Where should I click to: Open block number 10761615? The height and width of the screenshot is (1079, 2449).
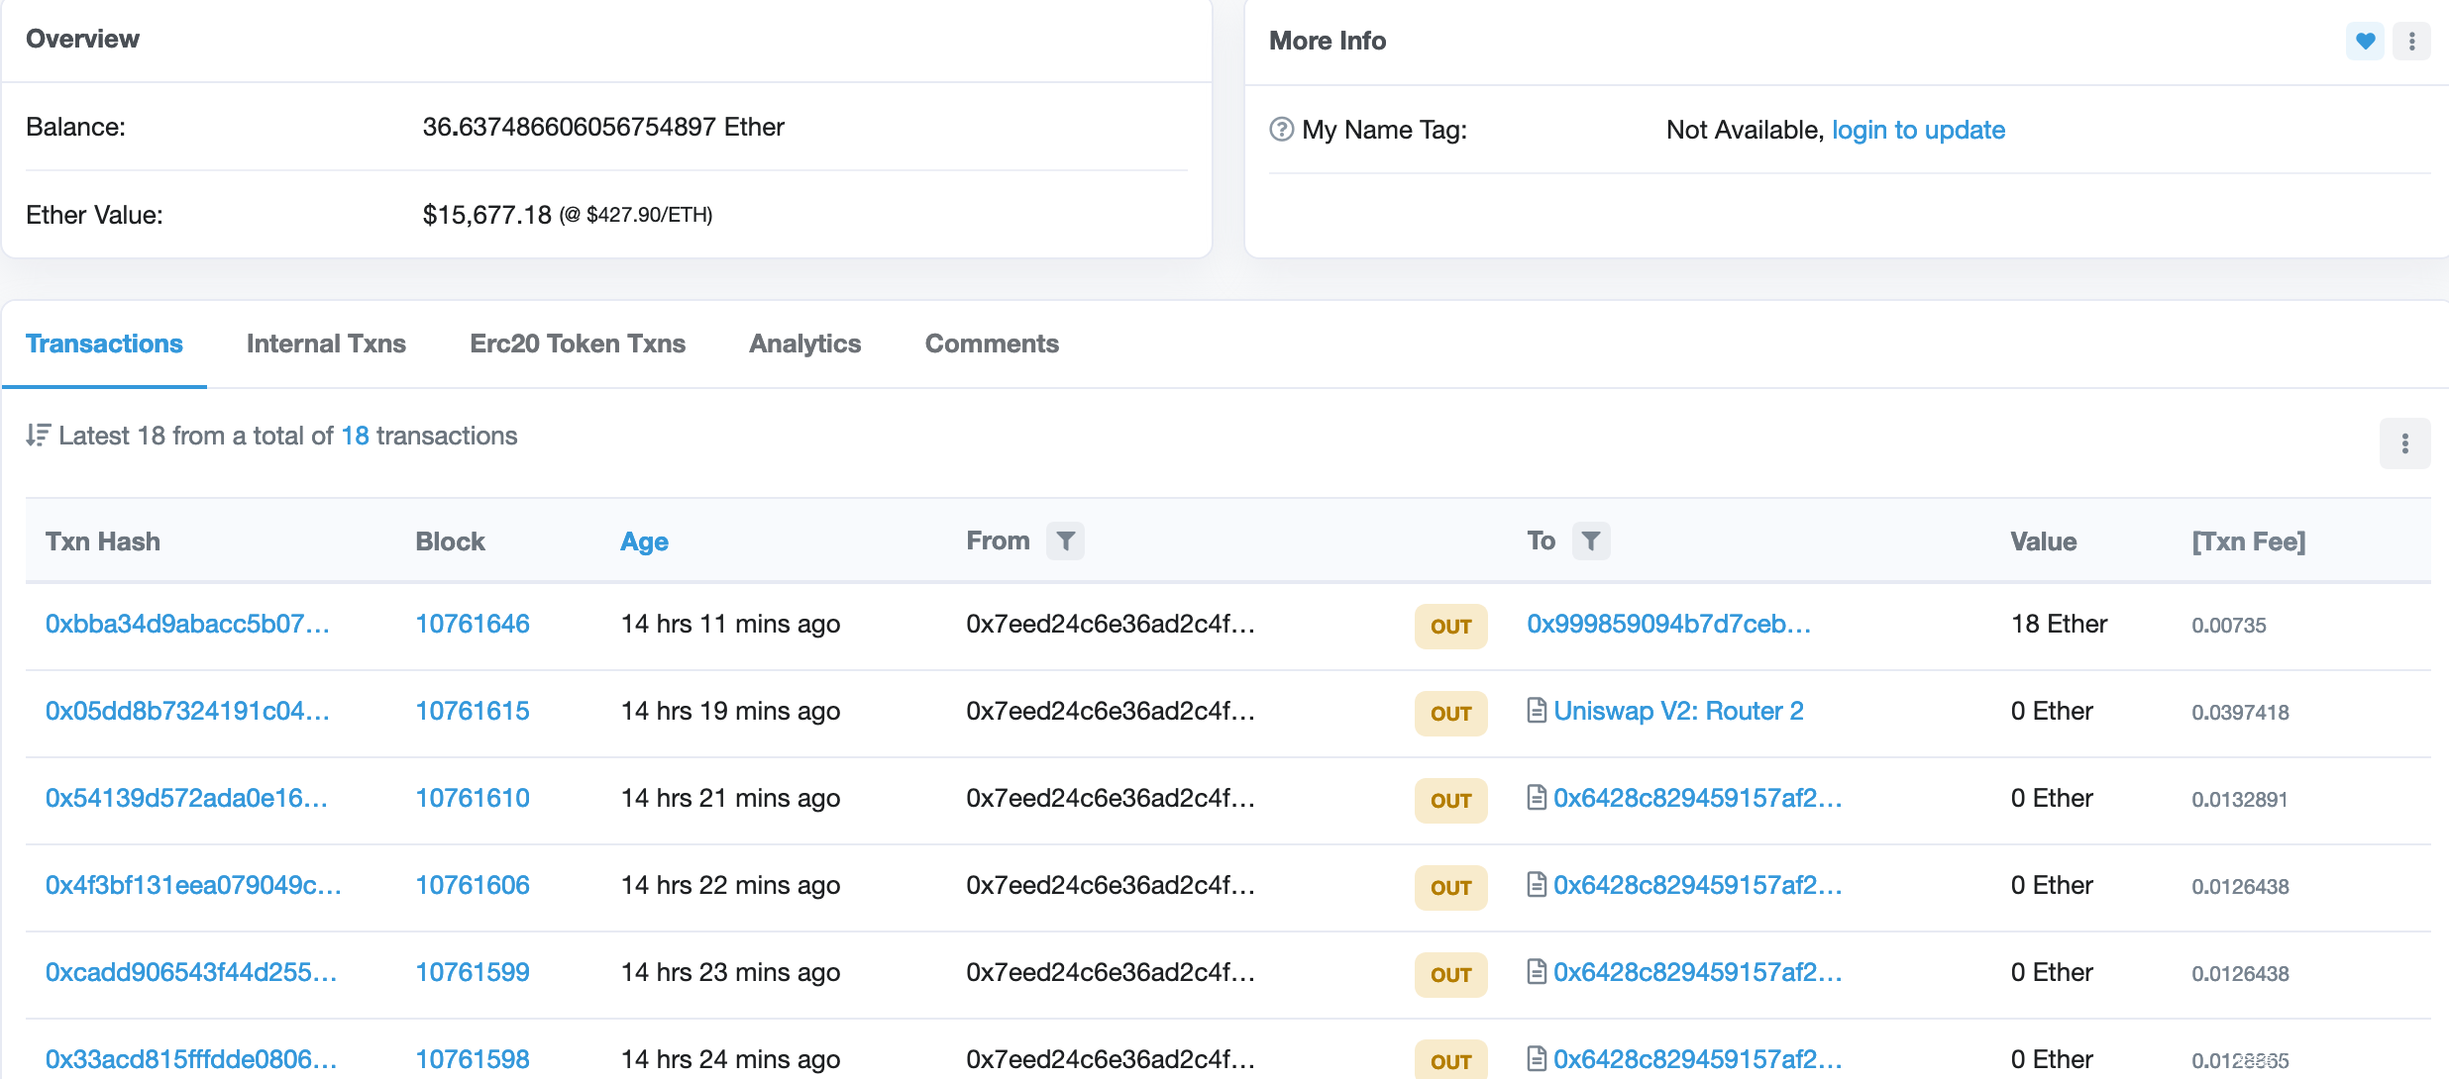coord(473,711)
